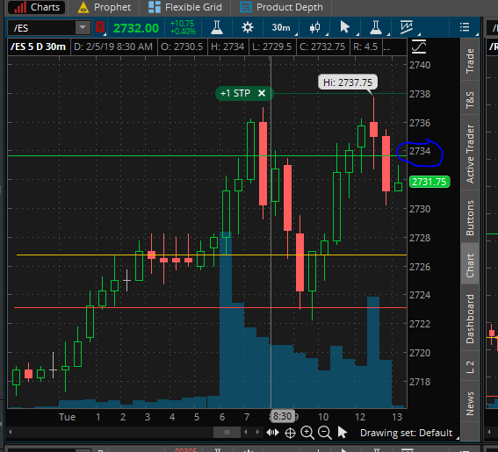Open the chart hamburger menu
The width and height of the screenshot is (498, 452).
pos(466,27)
